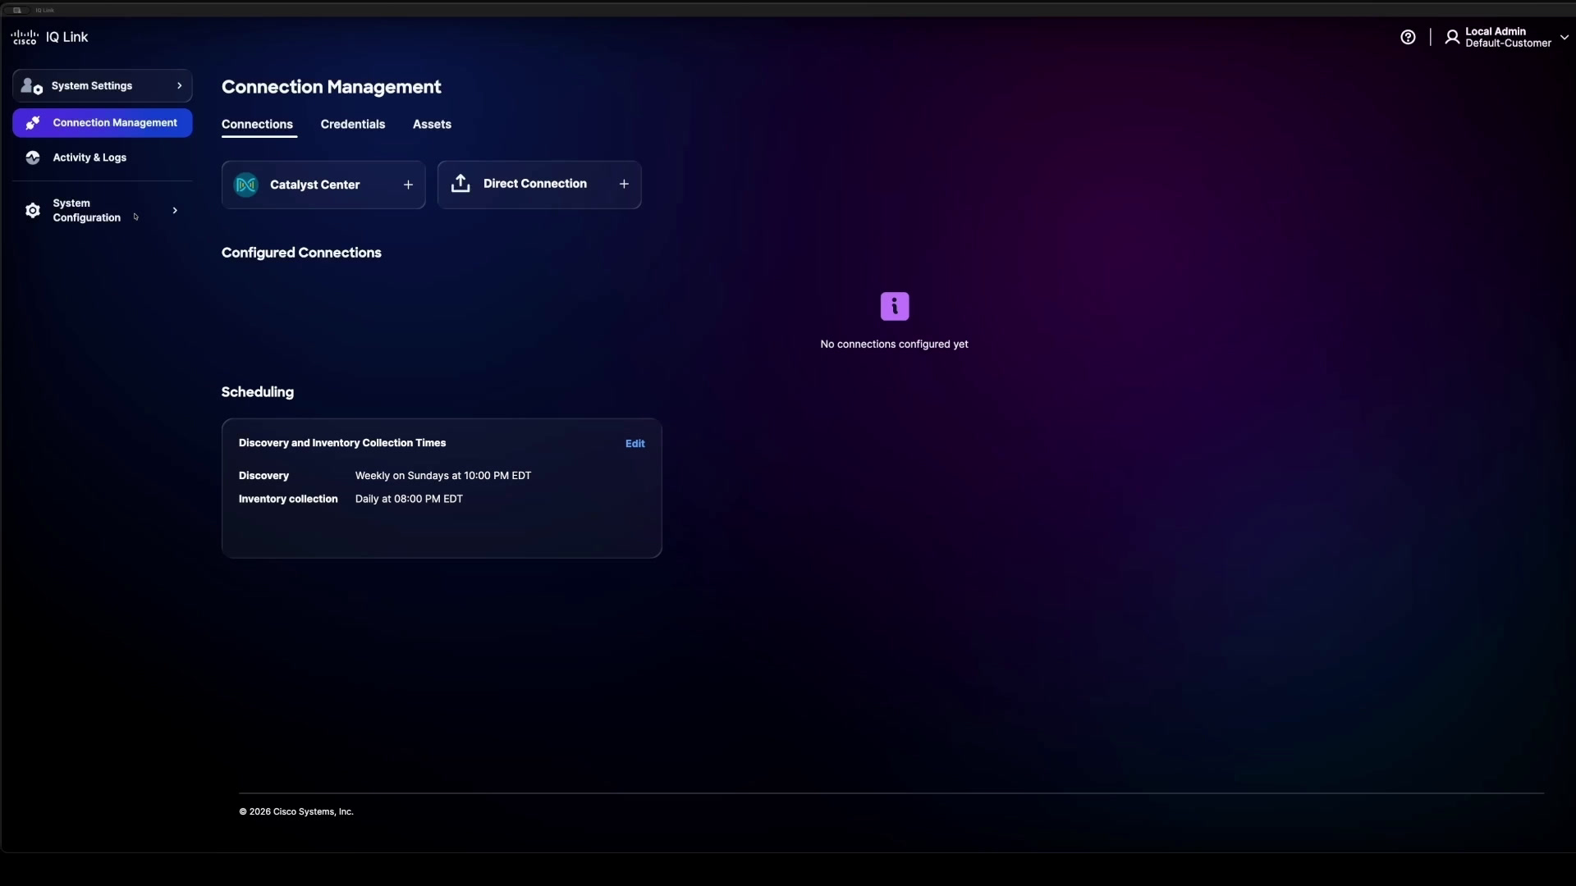Expand the System Settings chevron

tap(180, 85)
